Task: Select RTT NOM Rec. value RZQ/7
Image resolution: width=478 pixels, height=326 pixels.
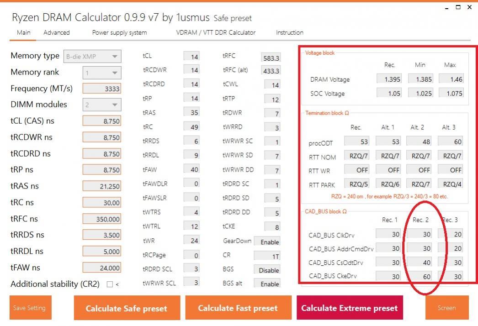Action: [356, 156]
